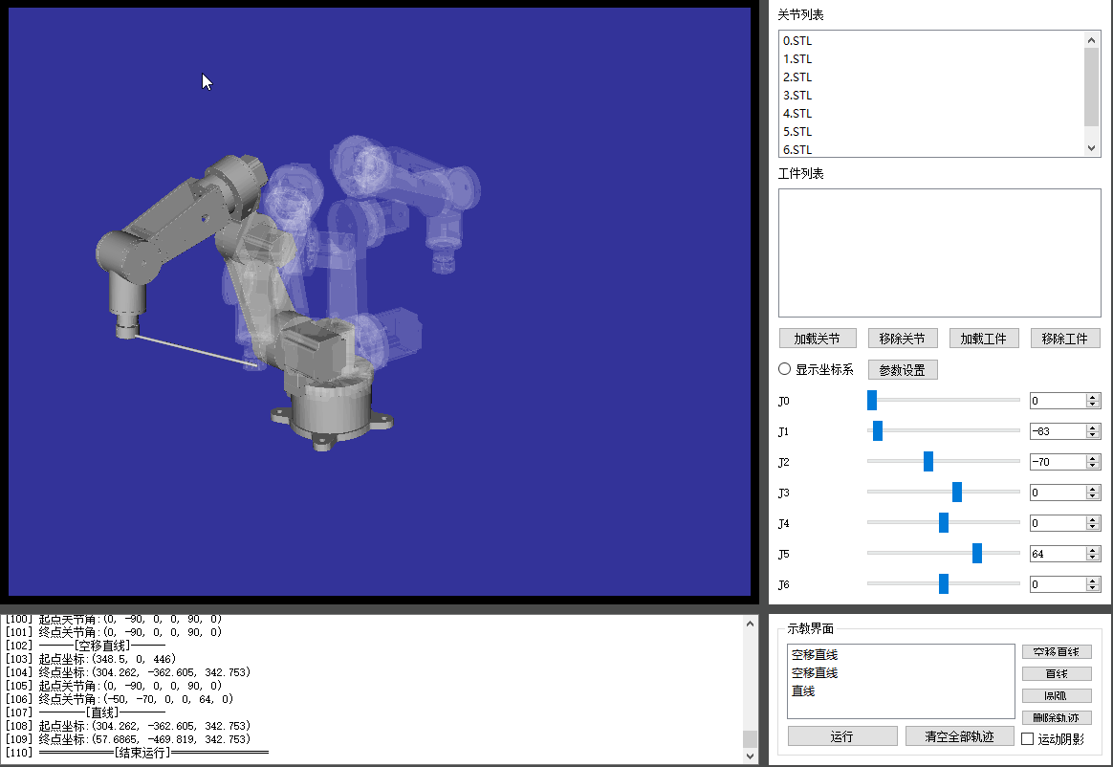Click the 圆弧 arc button
Viewport: 1113px width, 767px height.
[x=1057, y=695]
